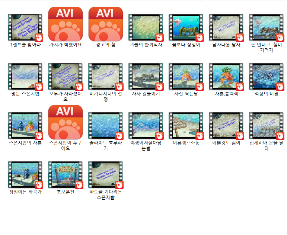This screenshot has height=235, width=287.
Task: Click the file name 광고의 힘
Action: point(106,45)
